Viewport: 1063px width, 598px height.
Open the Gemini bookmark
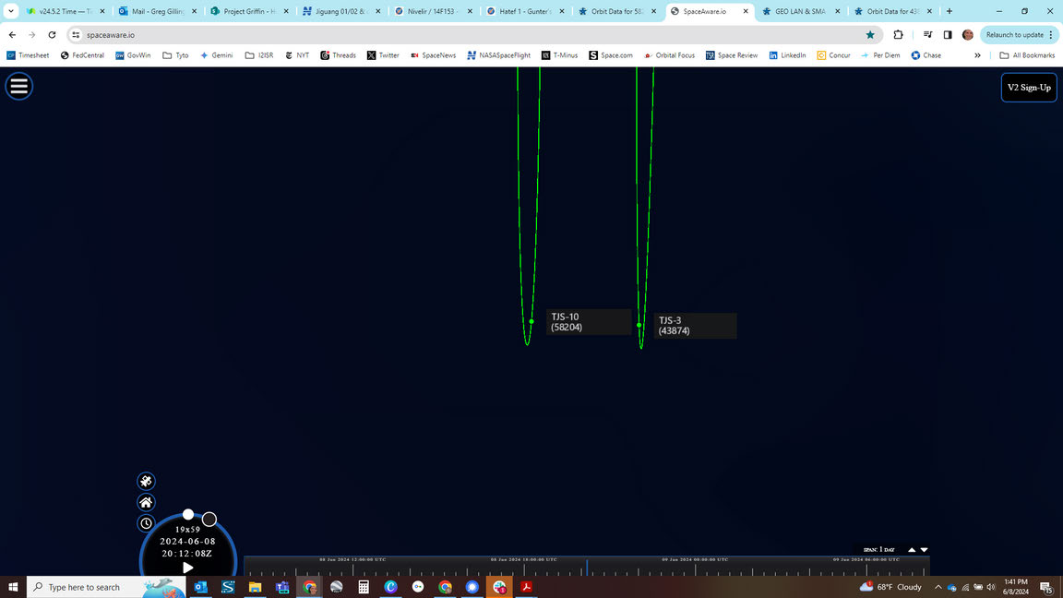pyautogui.click(x=216, y=55)
